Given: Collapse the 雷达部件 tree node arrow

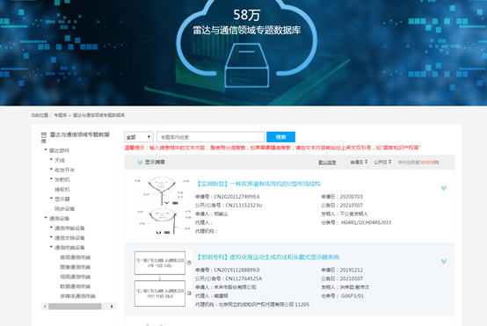Looking at the screenshot, I should point(46,149).
